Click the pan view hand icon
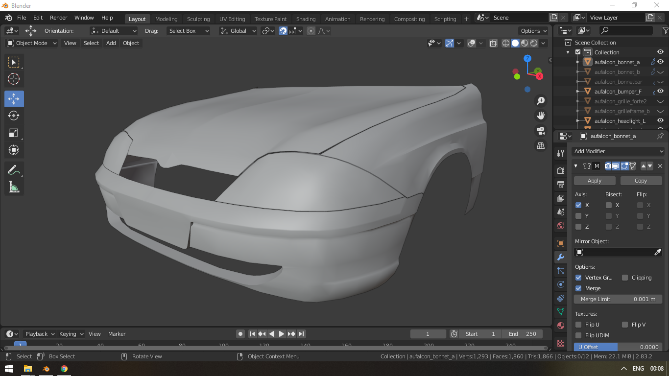This screenshot has width=669, height=376. click(541, 116)
